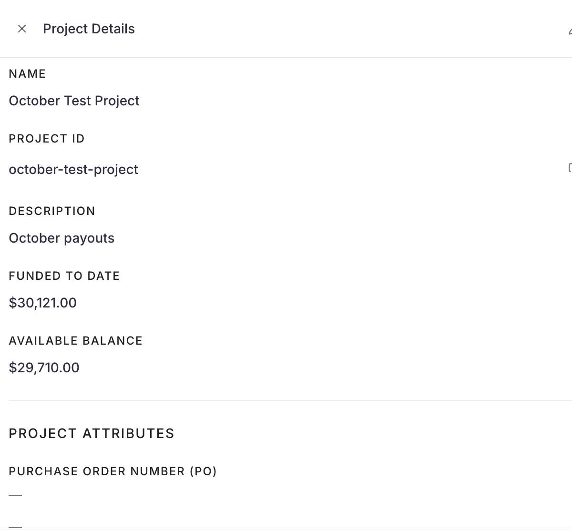Viewport: 572px width, 532px height.
Task: Click the $29,710.00 available balance amount
Action: [x=44, y=368]
